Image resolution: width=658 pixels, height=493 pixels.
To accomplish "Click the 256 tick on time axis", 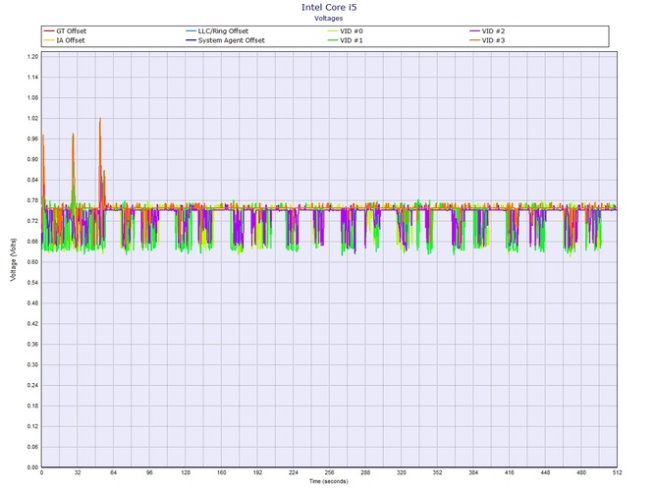I will click(x=329, y=472).
